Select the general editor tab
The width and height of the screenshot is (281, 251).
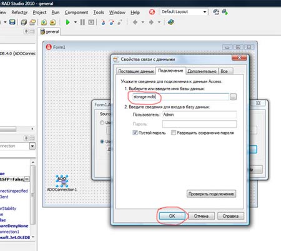pos(50,32)
